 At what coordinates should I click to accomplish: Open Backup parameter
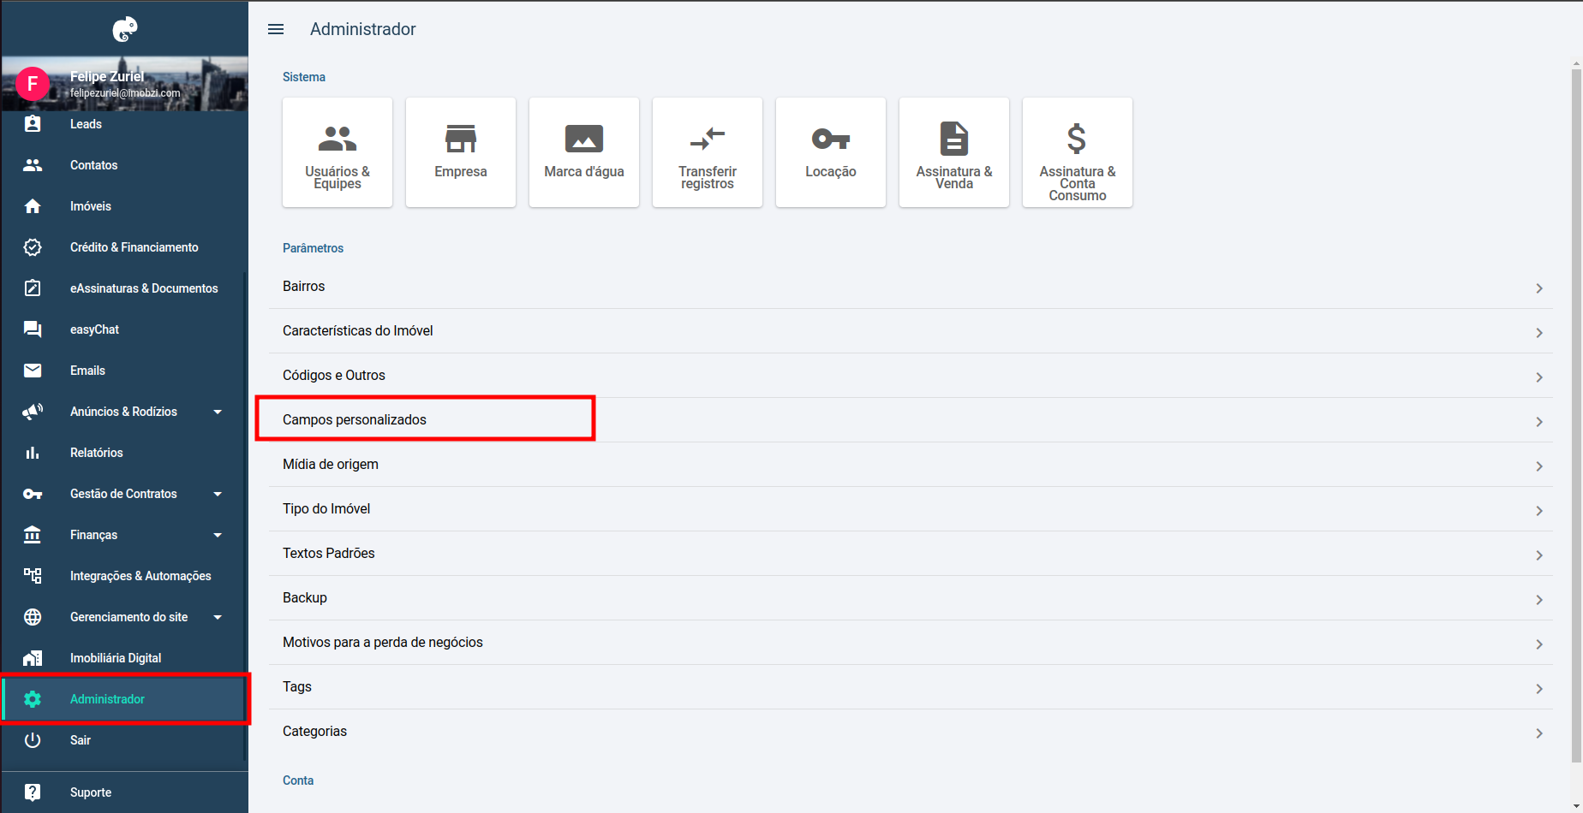point(911,598)
